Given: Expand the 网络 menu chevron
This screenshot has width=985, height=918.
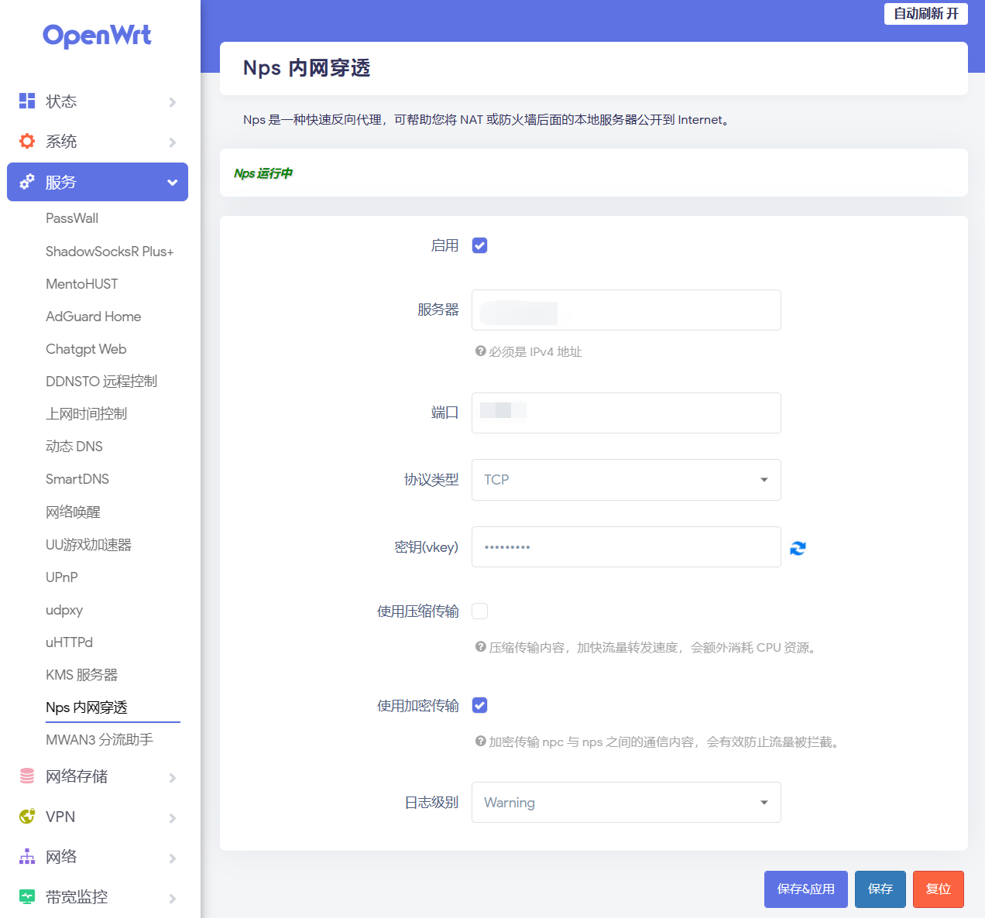Looking at the screenshot, I should coord(172,858).
